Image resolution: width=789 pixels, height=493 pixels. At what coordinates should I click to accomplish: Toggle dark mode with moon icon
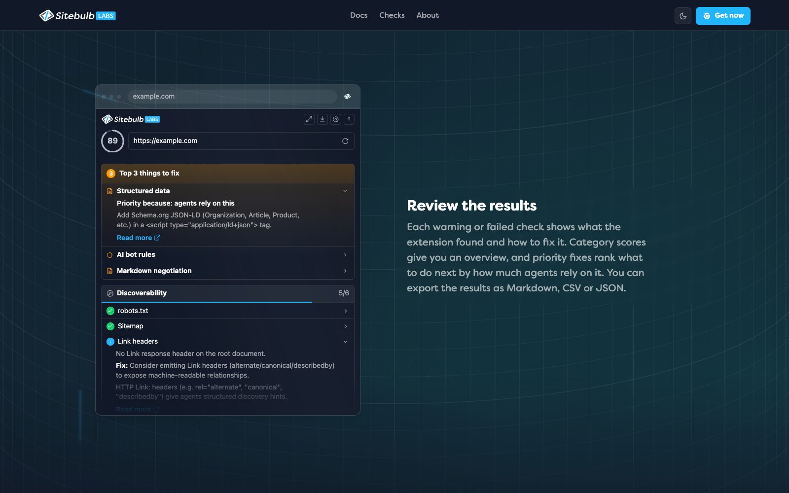tap(683, 16)
